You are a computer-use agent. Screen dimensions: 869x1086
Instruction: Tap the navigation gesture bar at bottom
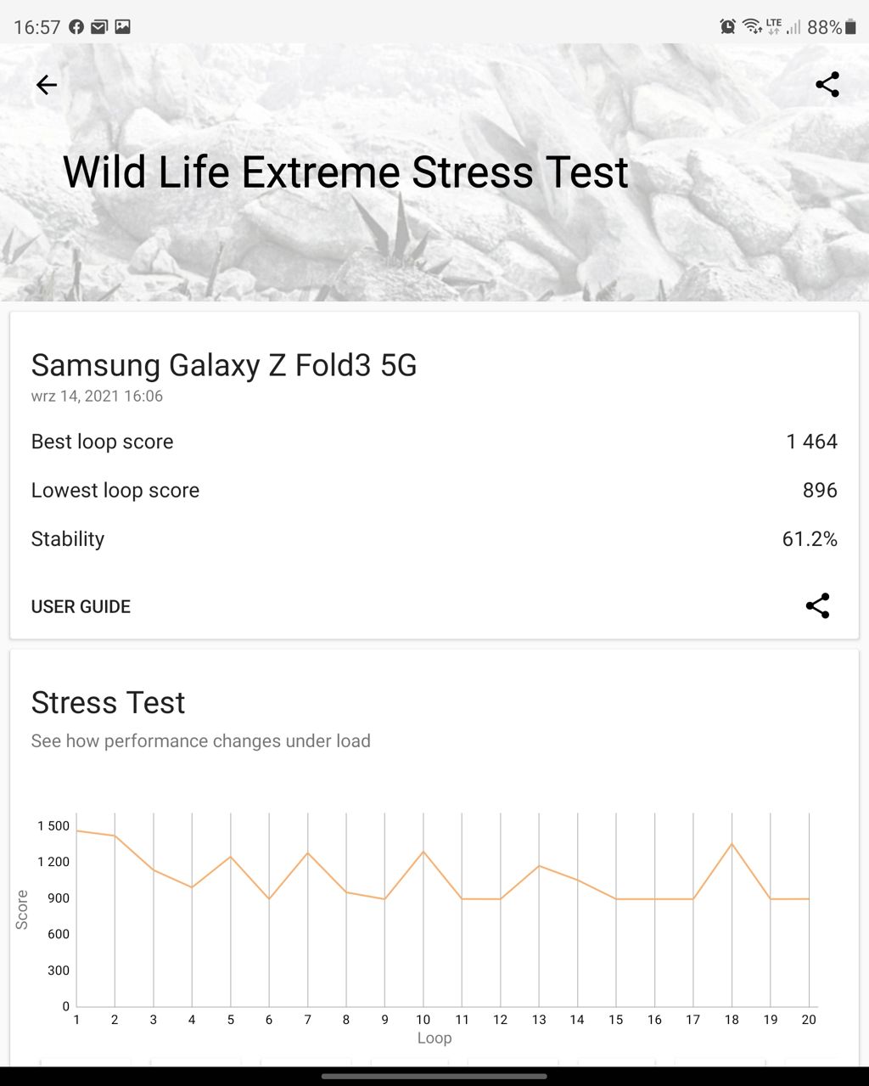[434, 1076]
